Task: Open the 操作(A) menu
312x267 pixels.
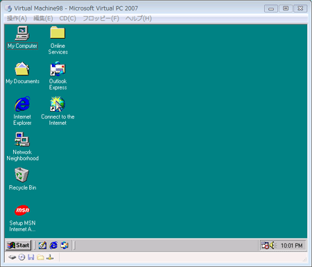Action: [17, 18]
